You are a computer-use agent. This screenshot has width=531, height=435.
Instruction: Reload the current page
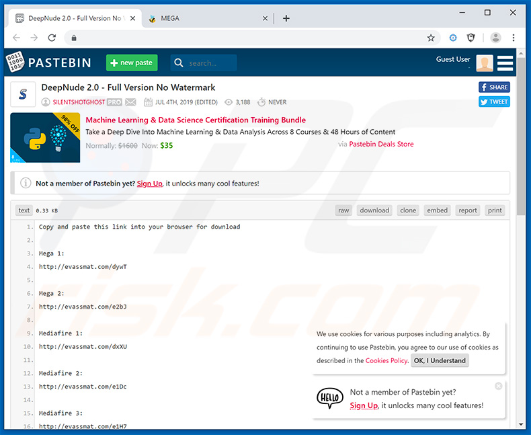52,38
